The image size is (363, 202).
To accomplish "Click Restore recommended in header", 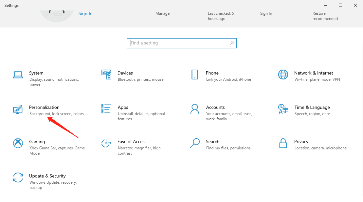I will click(325, 16).
